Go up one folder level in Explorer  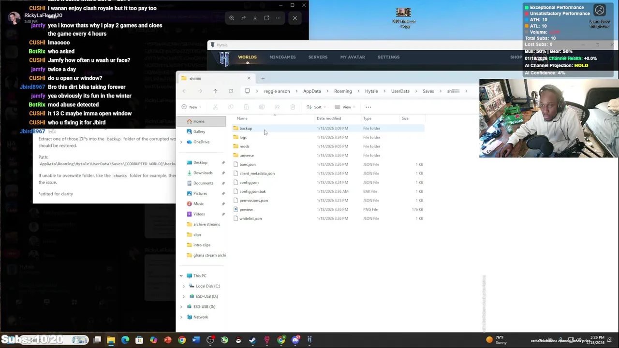pyautogui.click(x=215, y=91)
